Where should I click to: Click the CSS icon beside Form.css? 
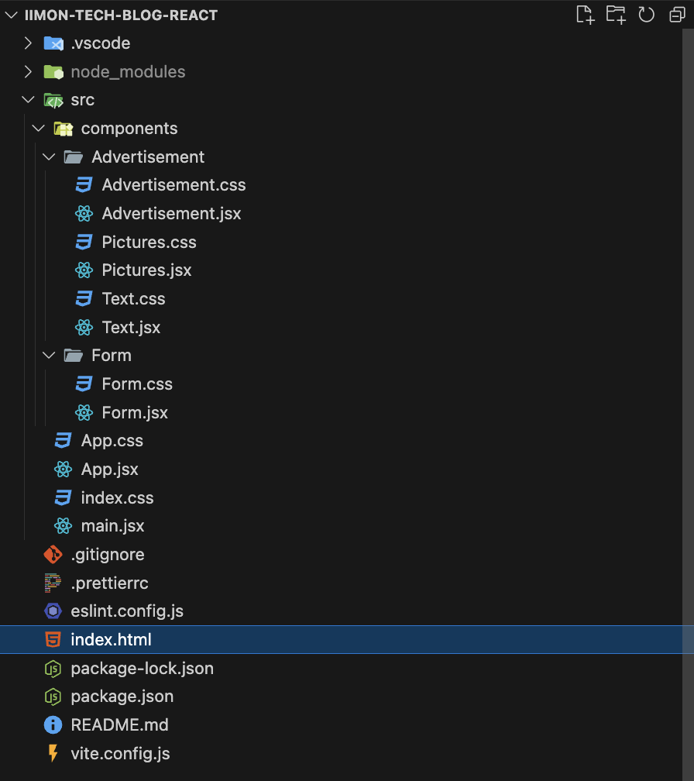click(84, 384)
